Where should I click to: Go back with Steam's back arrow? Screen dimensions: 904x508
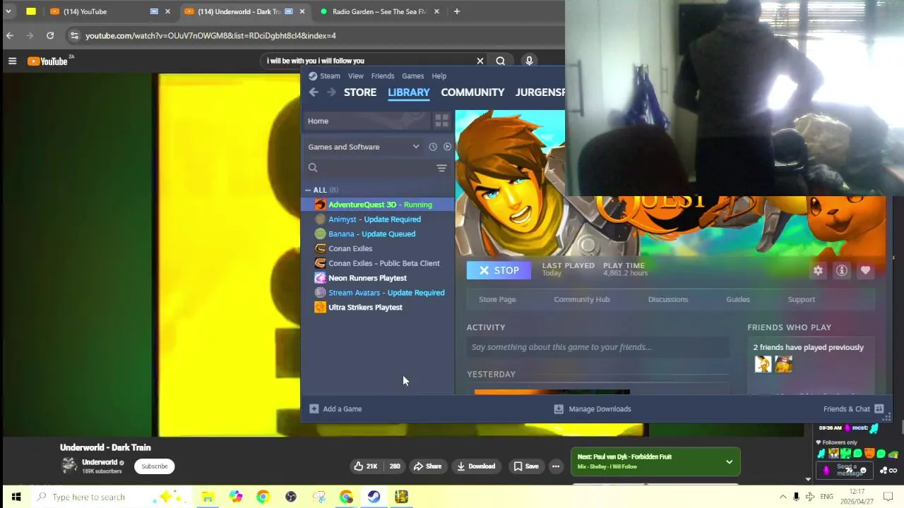(314, 92)
